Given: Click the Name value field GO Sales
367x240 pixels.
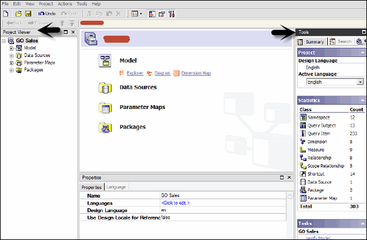Looking at the screenshot, I should (x=223, y=195).
